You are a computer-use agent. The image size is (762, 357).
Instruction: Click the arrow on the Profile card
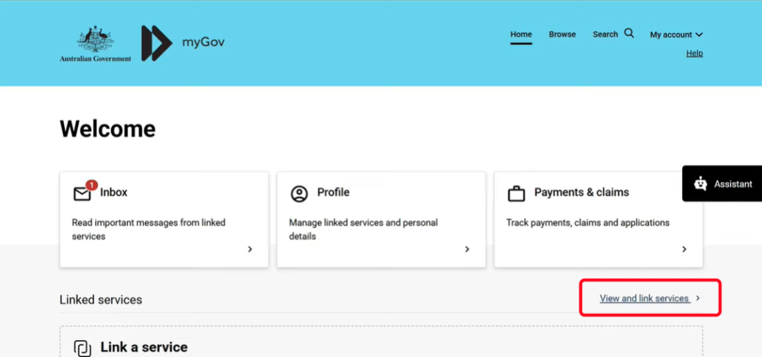(x=467, y=249)
